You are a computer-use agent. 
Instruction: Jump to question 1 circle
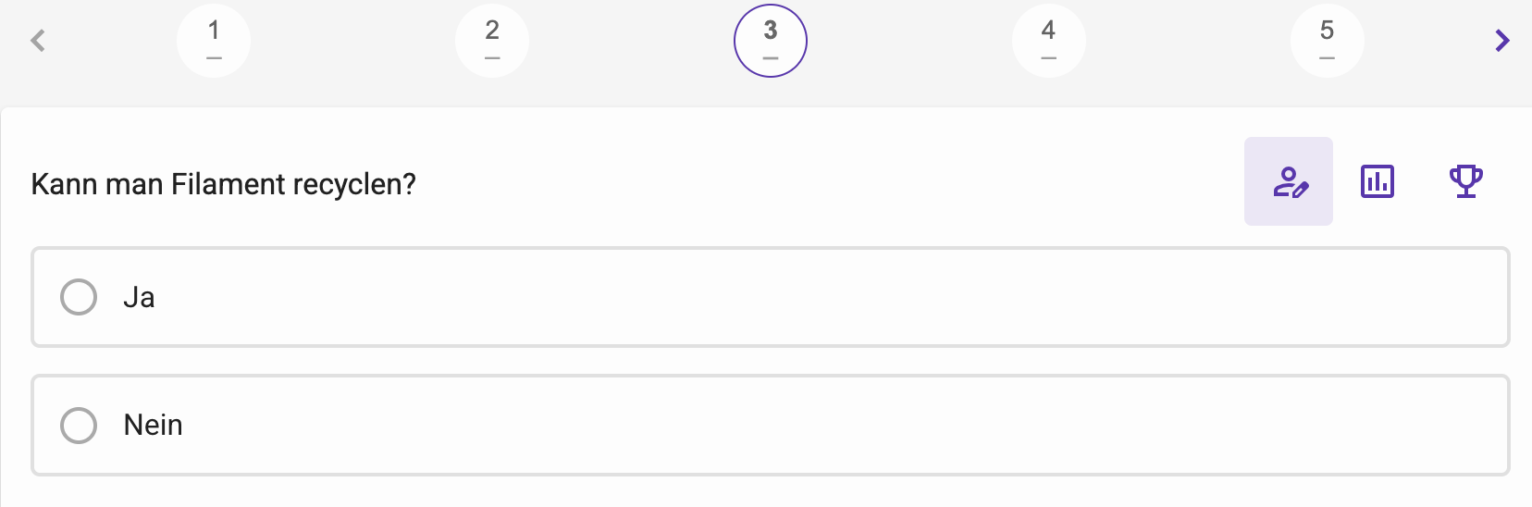tap(214, 41)
